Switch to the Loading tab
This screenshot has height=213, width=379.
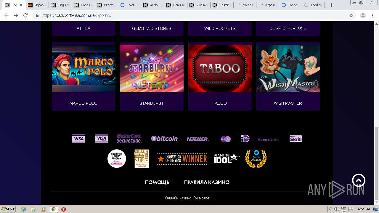click(314, 5)
